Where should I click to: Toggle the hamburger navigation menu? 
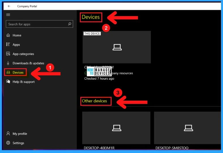coord(8,15)
